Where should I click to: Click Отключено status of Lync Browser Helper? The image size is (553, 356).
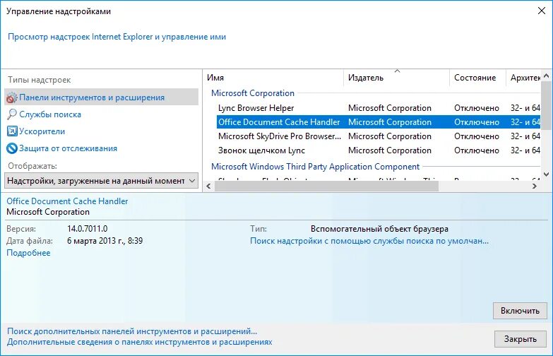[477, 108]
